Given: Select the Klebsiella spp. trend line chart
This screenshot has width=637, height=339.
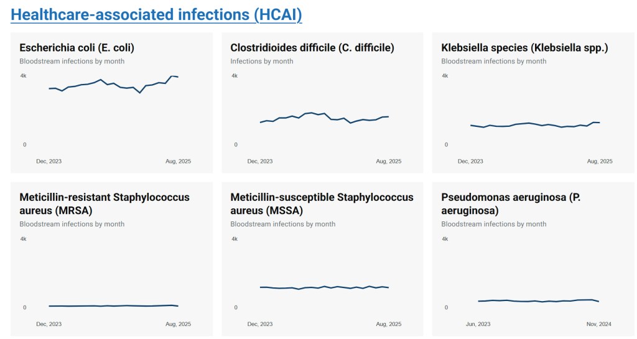Looking at the screenshot, I should tap(535, 125).
